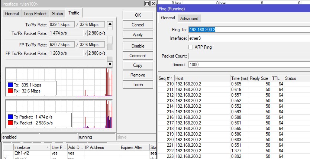Image resolution: width=310 pixels, height=159 pixels.
Task: Open Torch for vlan100
Action: tap(138, 85)
